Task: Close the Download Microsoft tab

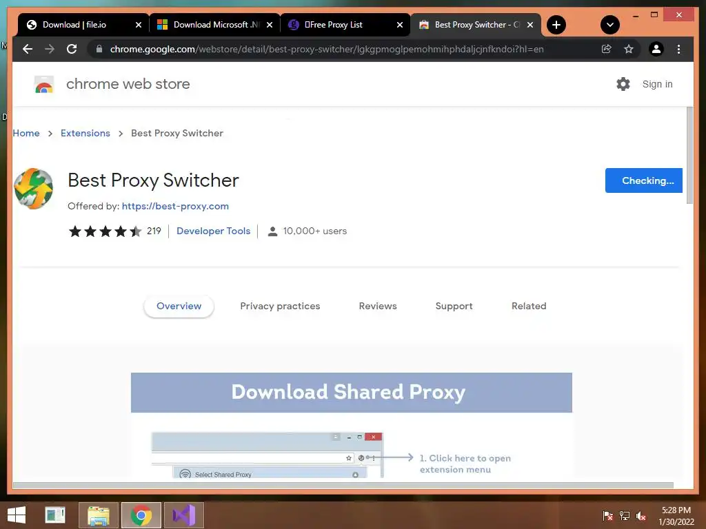Action: click(x=270, y=25)
